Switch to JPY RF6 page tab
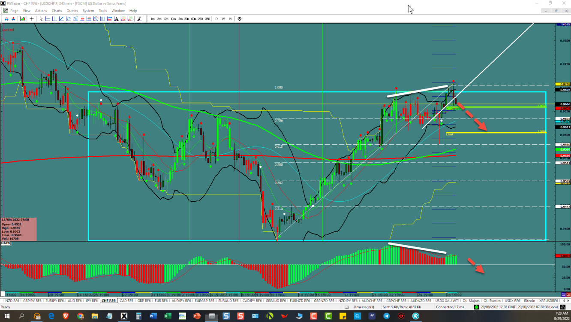 pos(91,301)
